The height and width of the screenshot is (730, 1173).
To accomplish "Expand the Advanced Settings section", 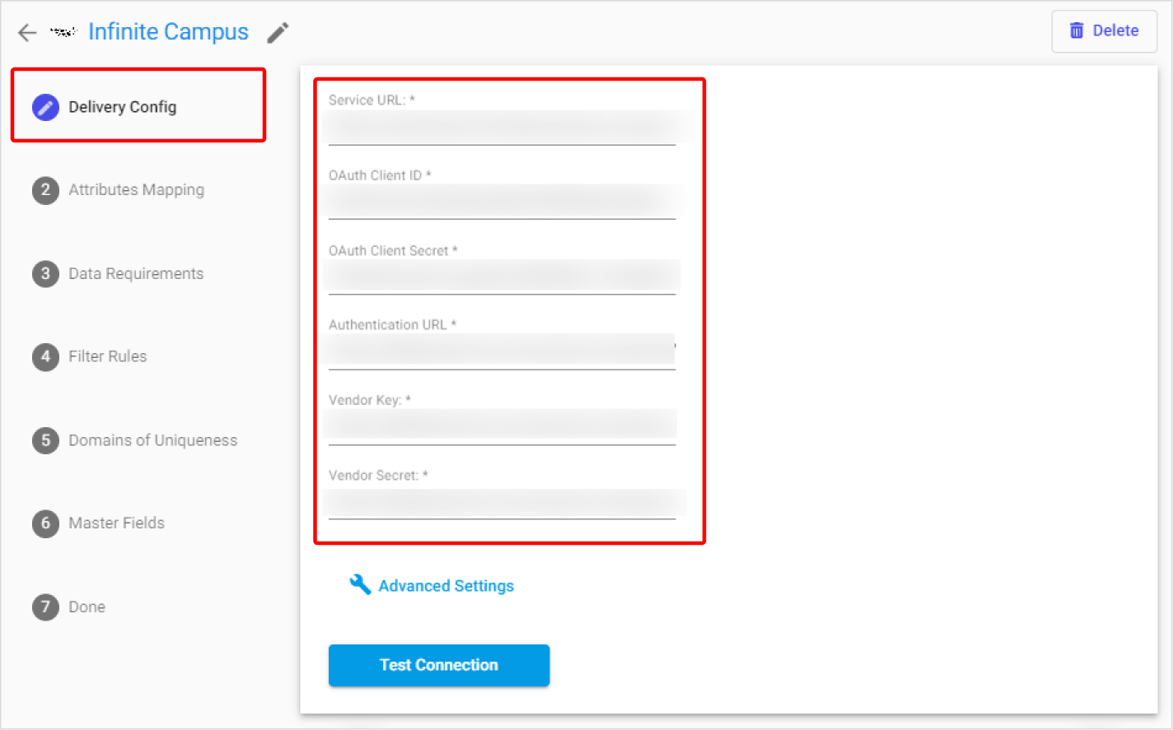I will pyautogui.click(x=446, y=585).
